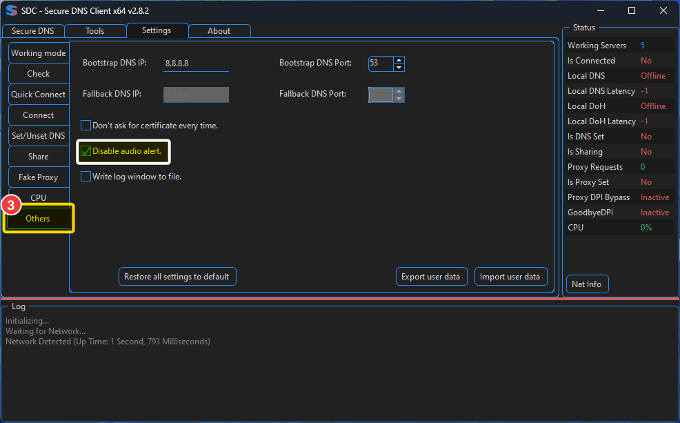This screenshot has width=680, height=423.
Task: Click the Bootstrap DNS IP field
Action: pyautogui.click(x=196, y=63)
